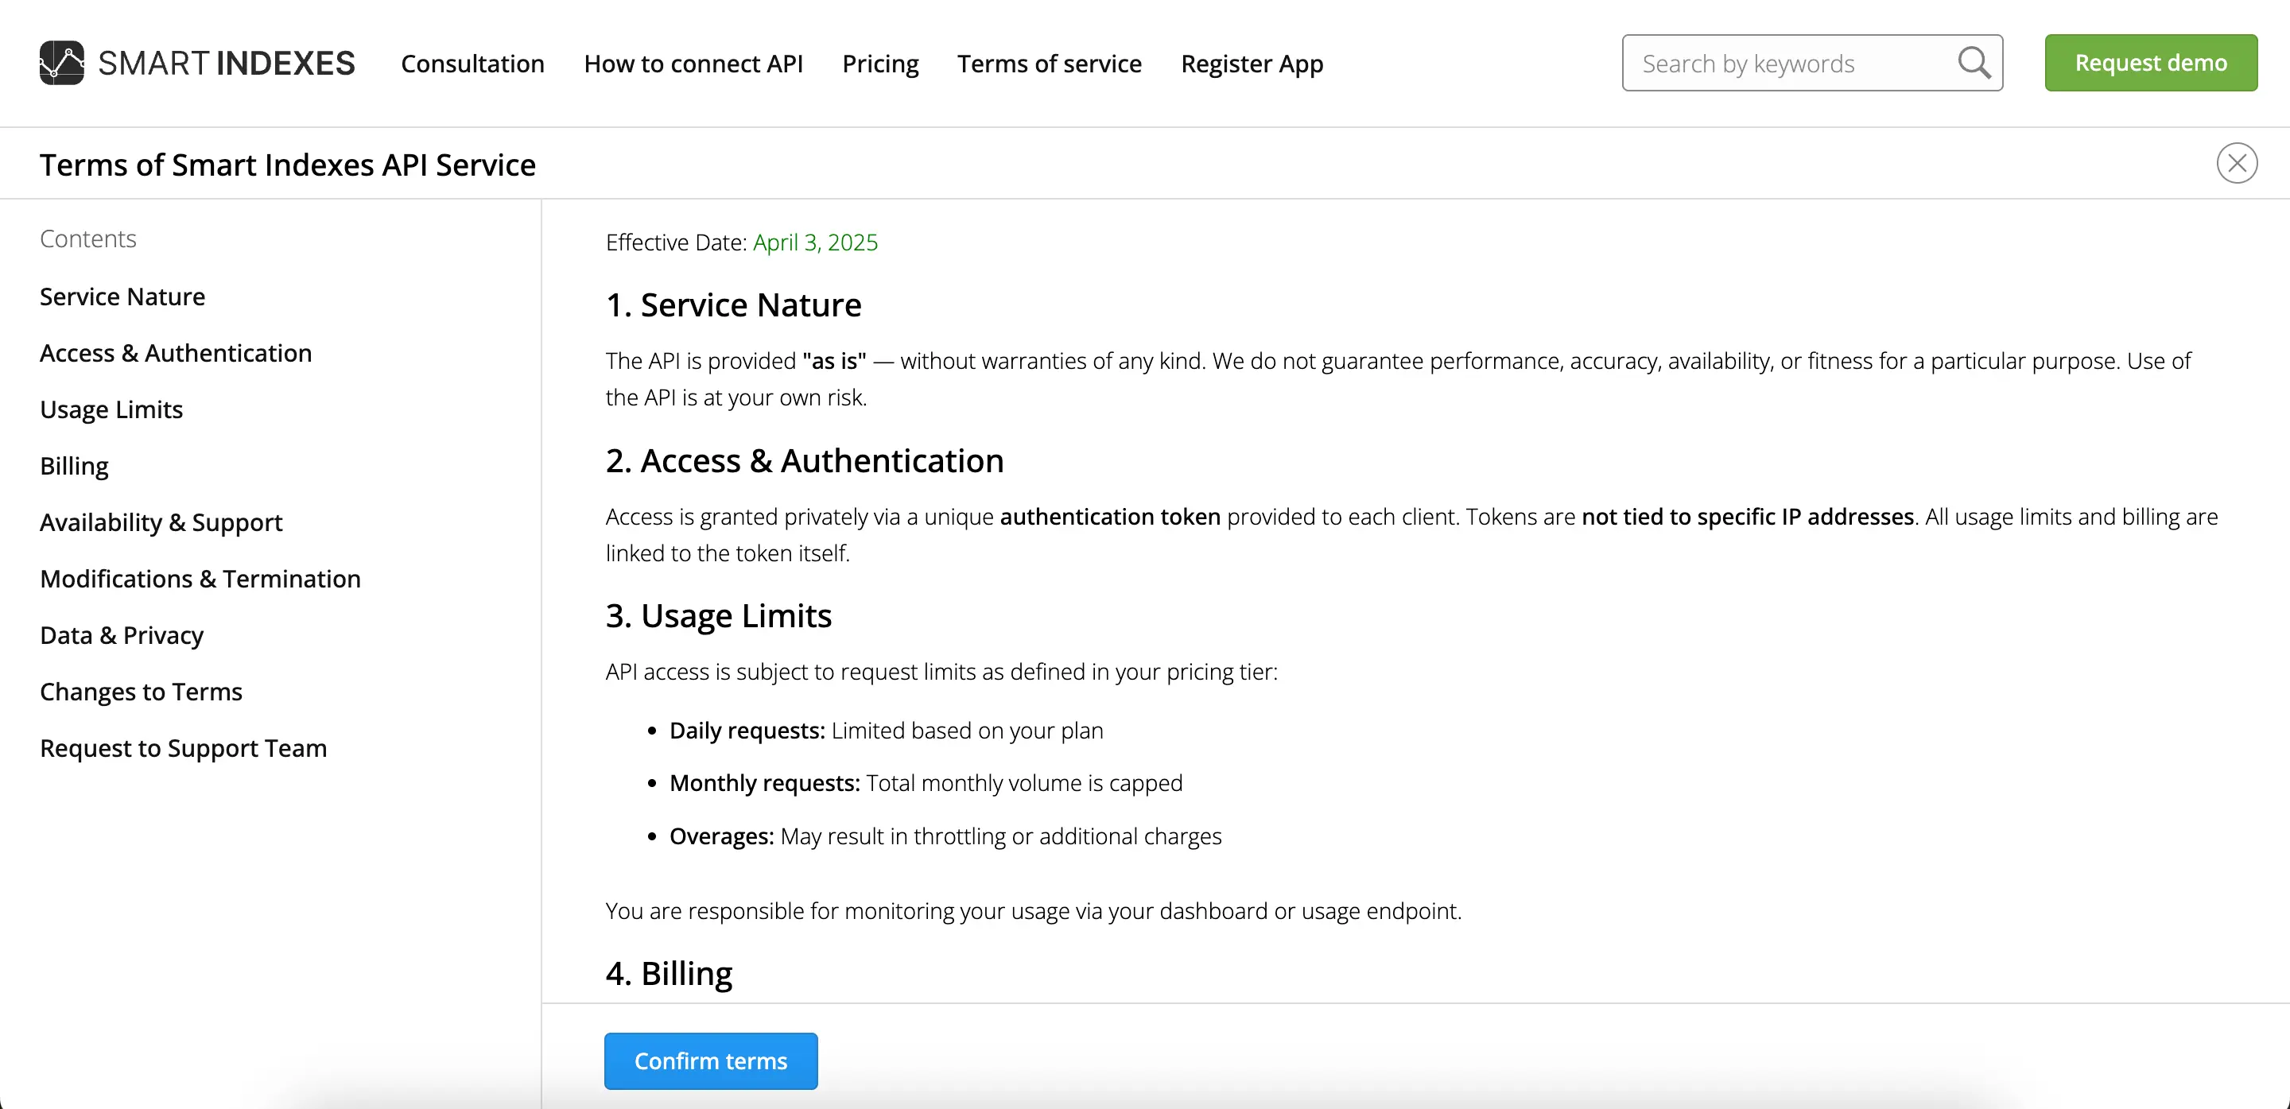
Task: Click the SMART INDEXES brand name
Action: tap(227, 63)
